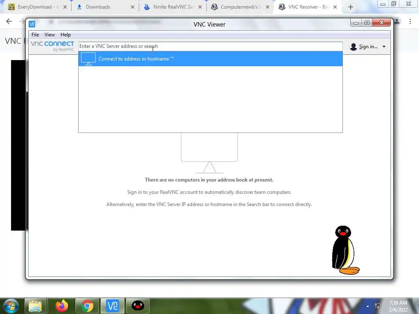Open a new browser tab with plus button
The height and width of the screenshot is (314, 419).
[x=351, y=7]
